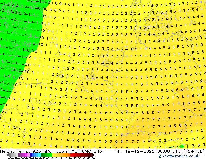The width and height of the screenshot is (206, 159).
Task: Click the dark maroon right arrow end of legend
Action: (x=94, y=155)
